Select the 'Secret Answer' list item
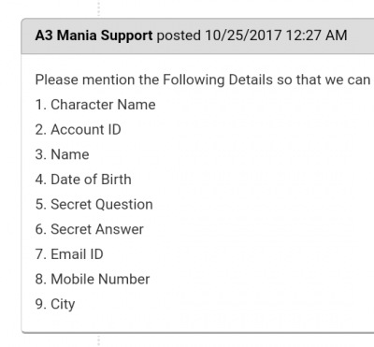The image size is (374, 347). 90,229
